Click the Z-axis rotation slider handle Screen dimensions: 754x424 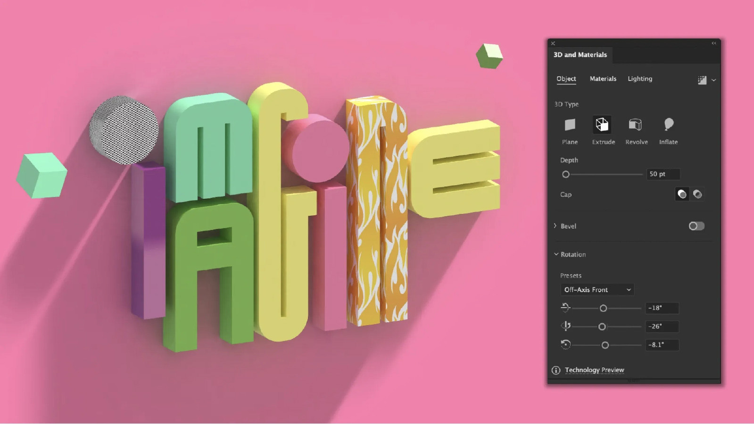(605, 345)
